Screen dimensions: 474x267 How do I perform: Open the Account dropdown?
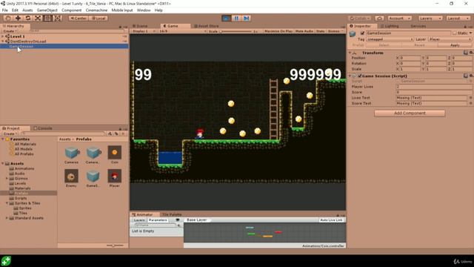point(400,19)
